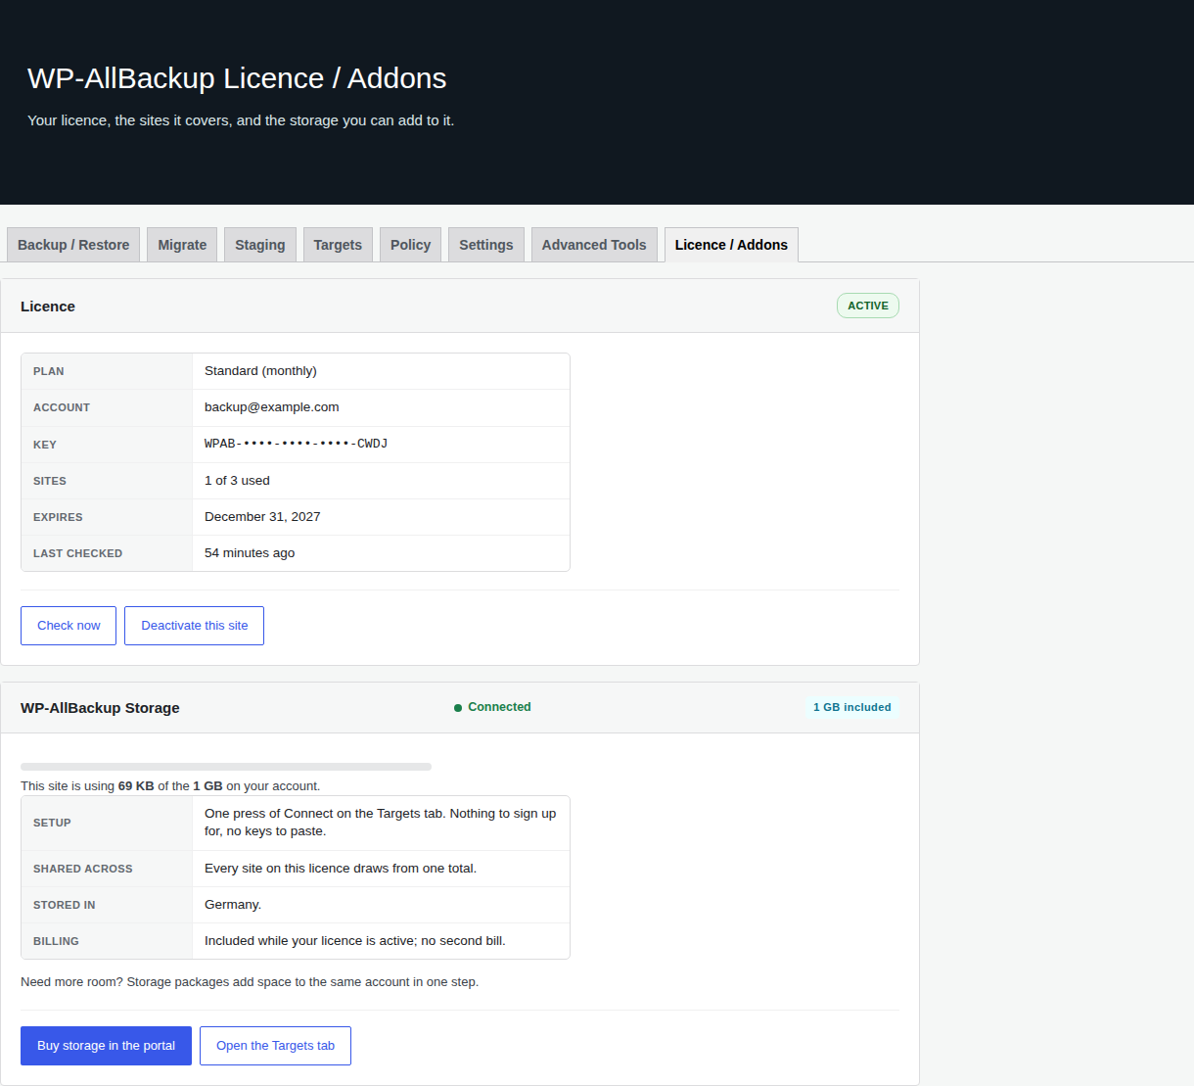
Task: Click Deactivate this site button
Action: [x=194, y=626]
